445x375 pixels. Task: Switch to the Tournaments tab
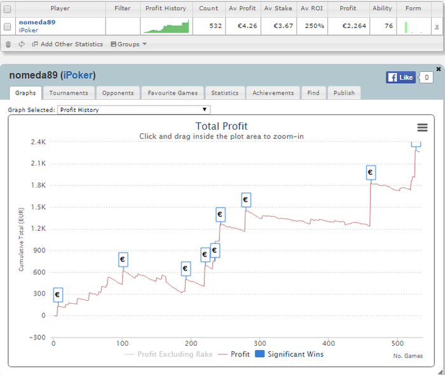click(69, 93)
